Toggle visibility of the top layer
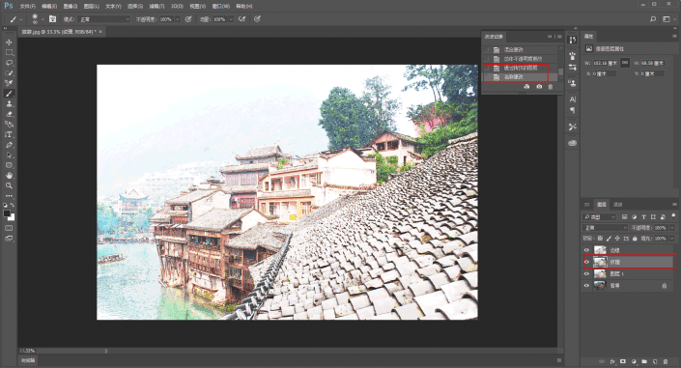This screenshot has height=368, width=681. click(586, 250)
